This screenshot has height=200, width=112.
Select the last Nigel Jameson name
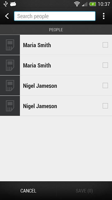coord(40,106)
